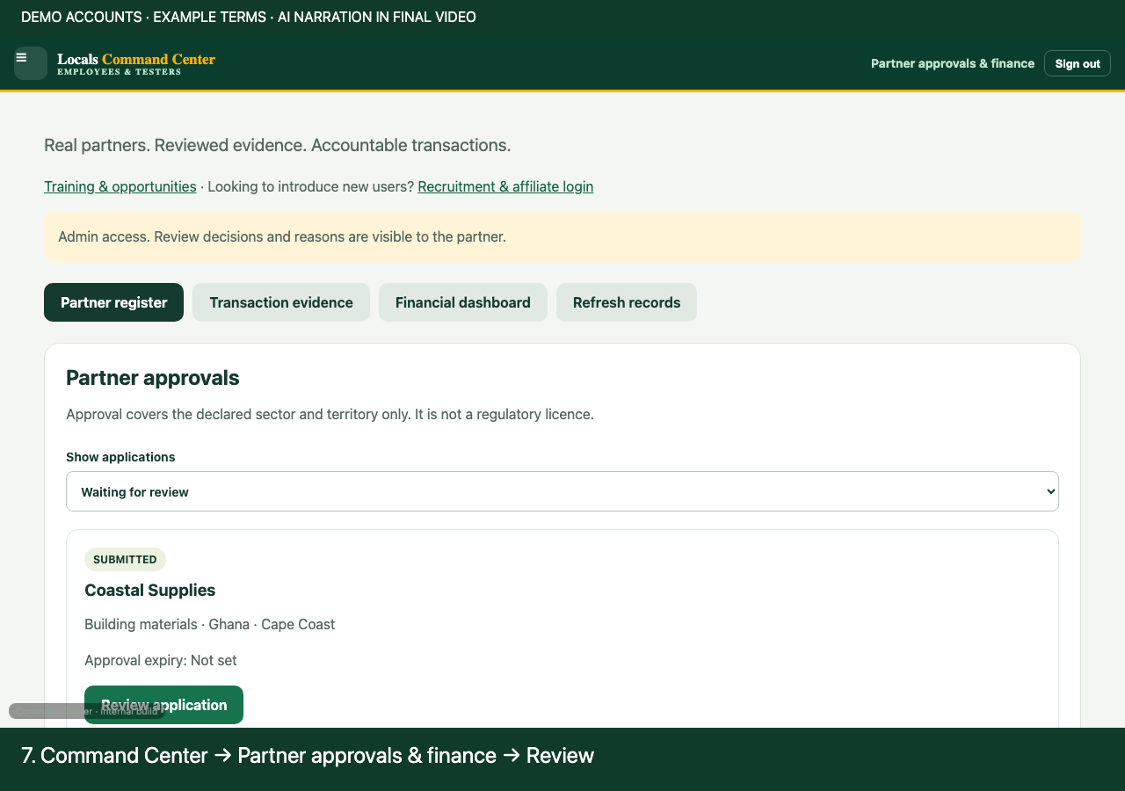Expand the Show applications dropdown
This screenshot has height=791, width=1125.
(562, 491)
